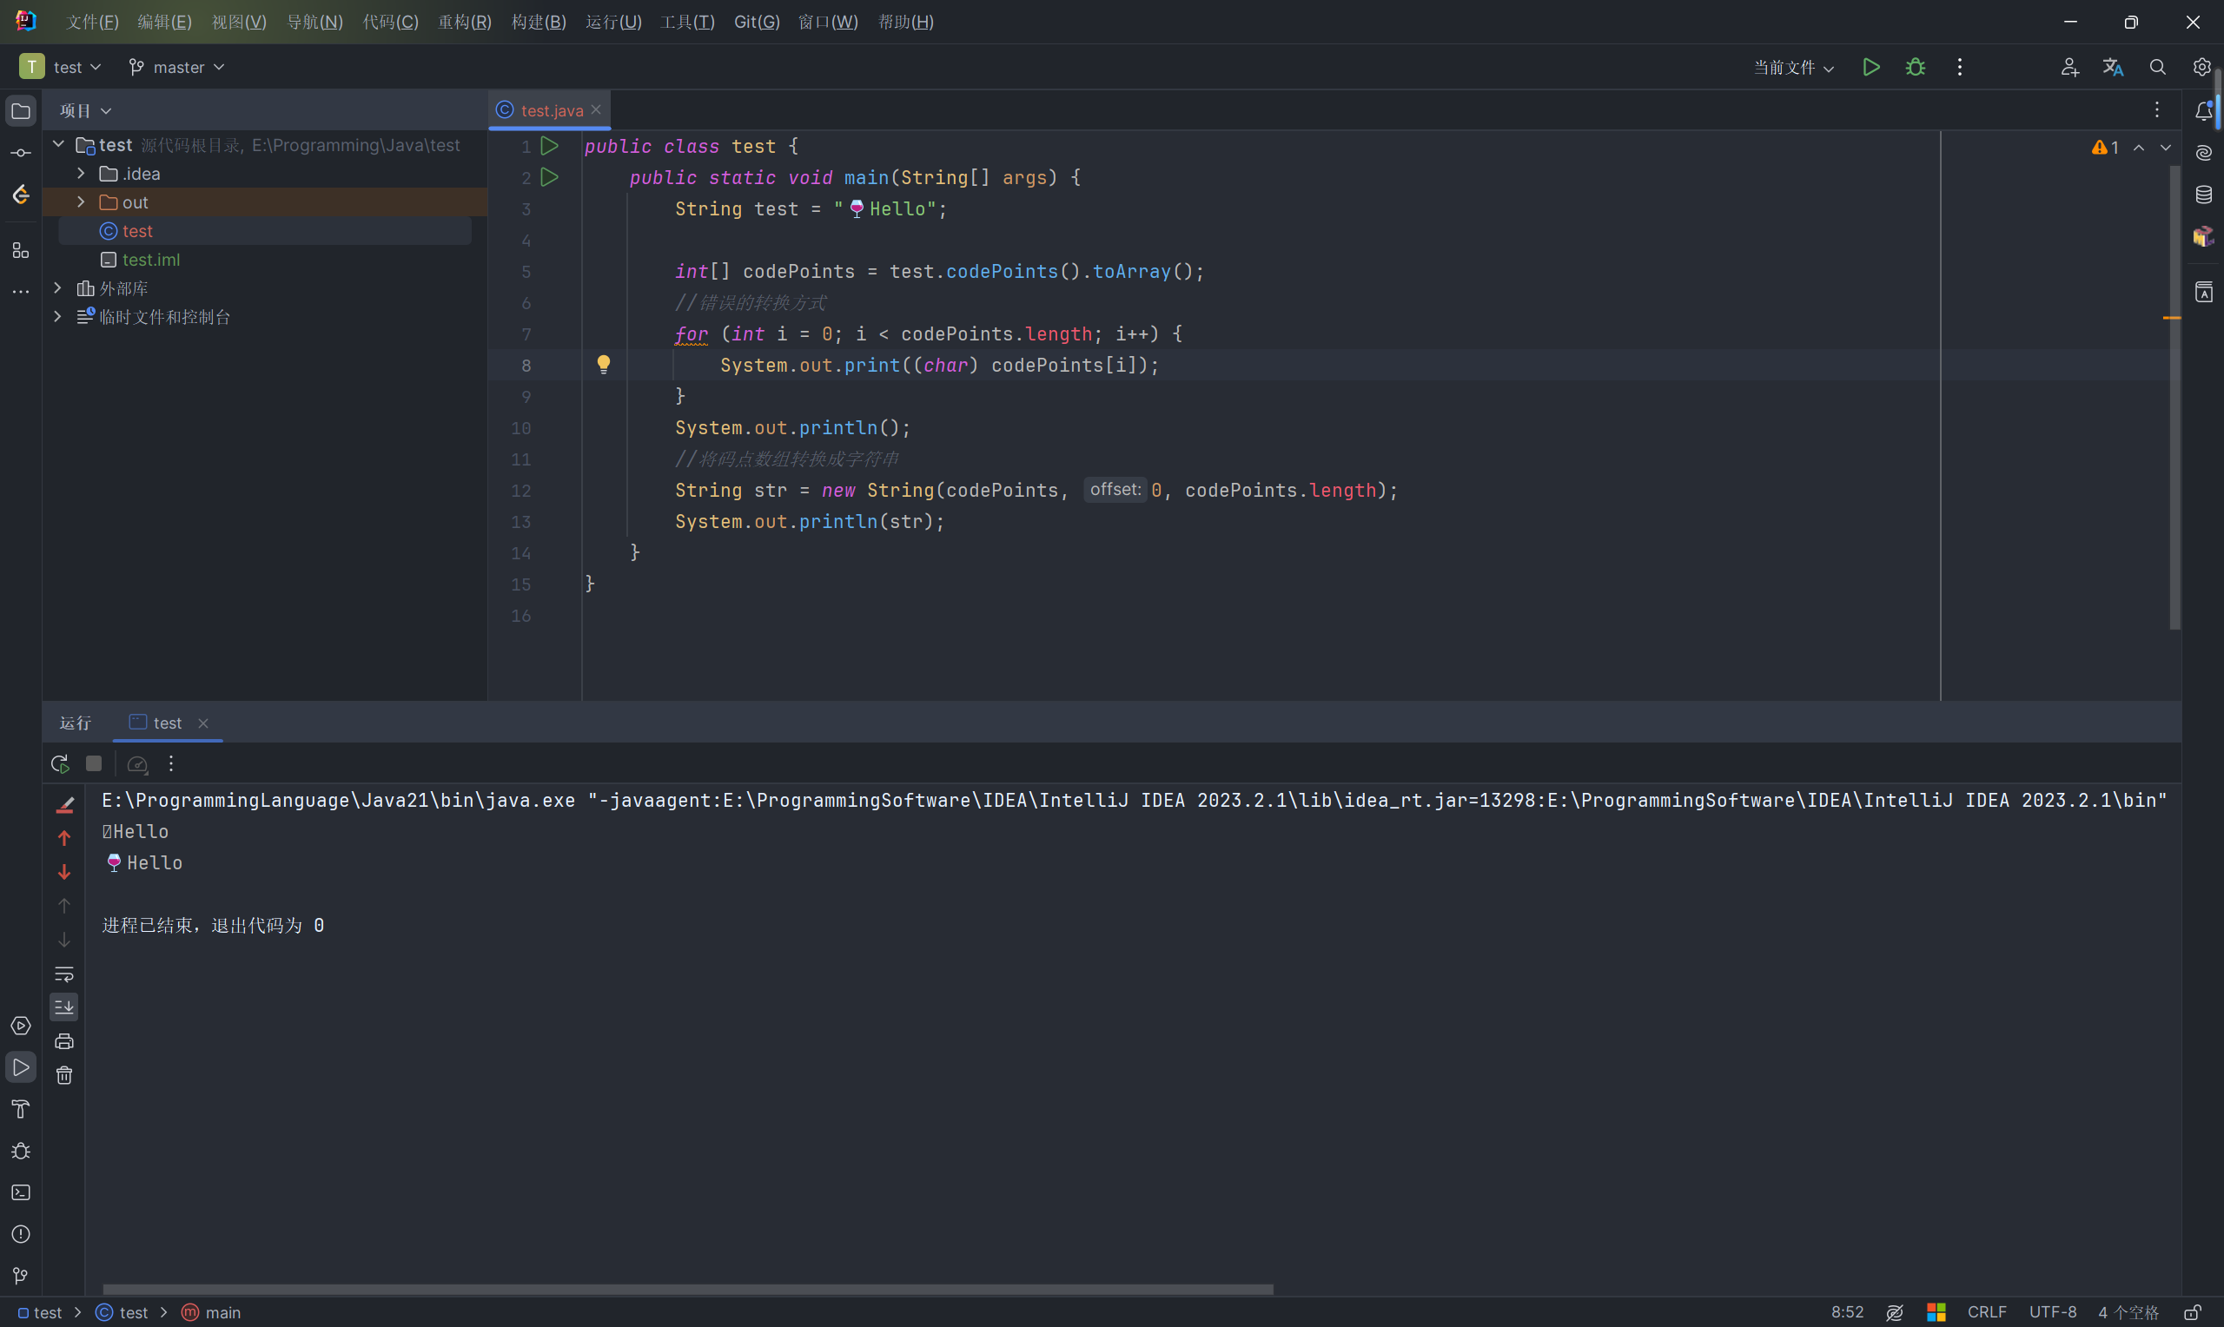
Task: Open the master branch dropdown
Action: pyautogui.click(x=177, y=67)
